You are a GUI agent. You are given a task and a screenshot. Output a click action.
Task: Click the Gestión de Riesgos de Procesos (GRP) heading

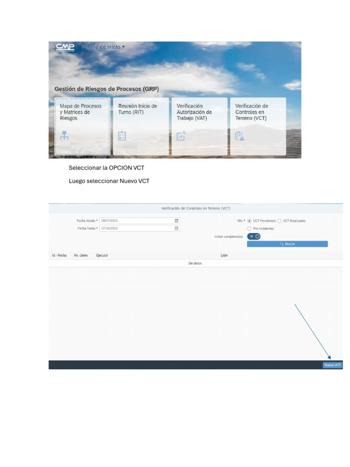[107, 89]
